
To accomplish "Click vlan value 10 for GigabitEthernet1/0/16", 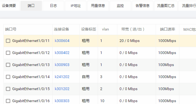I will pyautogui.click(x=102, y=101).
